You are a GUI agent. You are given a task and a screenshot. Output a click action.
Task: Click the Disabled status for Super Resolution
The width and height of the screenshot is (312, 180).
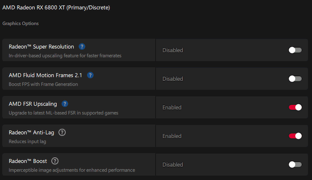tap(173, 50)
